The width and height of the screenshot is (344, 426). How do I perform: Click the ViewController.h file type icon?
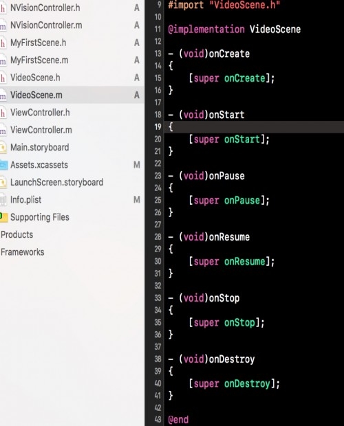[x=3, y=113]
